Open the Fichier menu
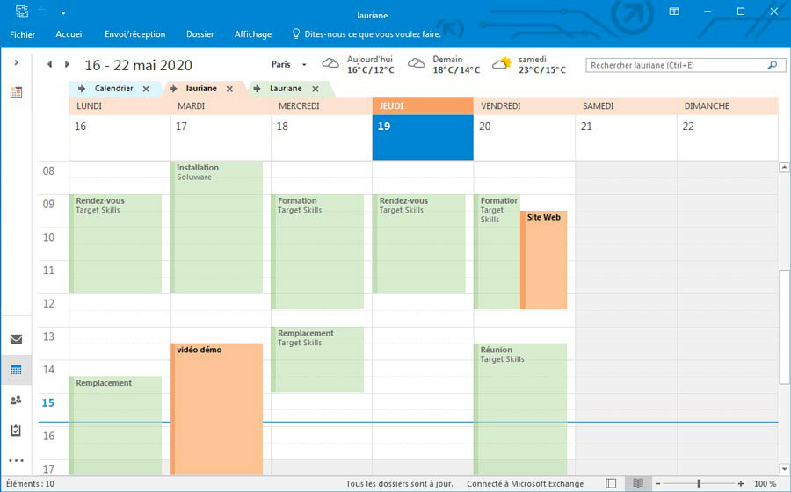This screenshot has width=791, height=492. click(22, 34)
